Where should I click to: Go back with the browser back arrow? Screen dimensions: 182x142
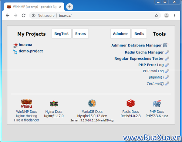click(x=8, y=15)
